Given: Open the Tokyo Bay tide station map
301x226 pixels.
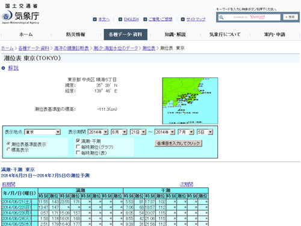Looking at the screenshot, I should click(190, 101).
